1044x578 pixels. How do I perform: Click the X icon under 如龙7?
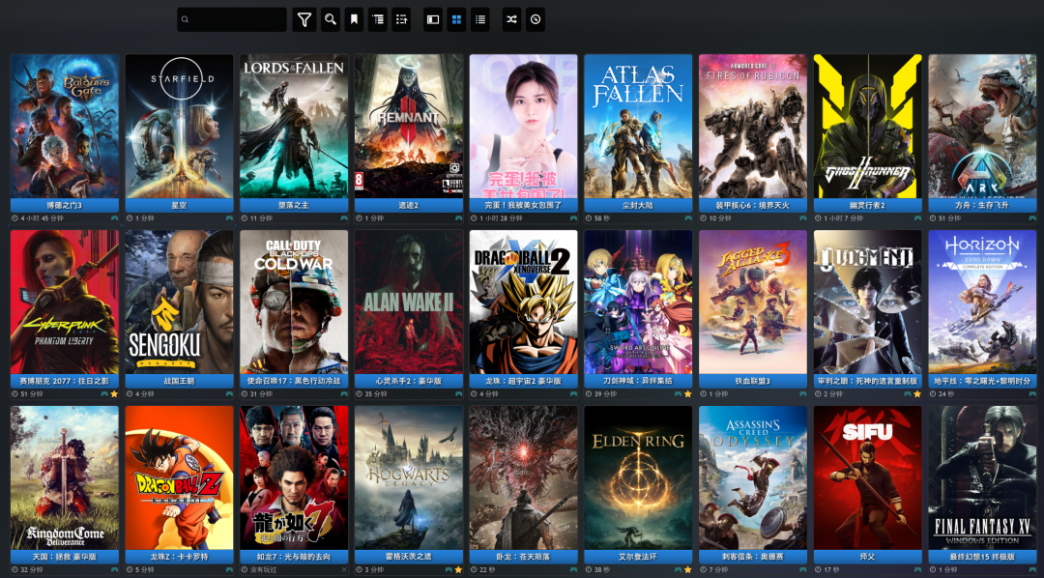(x=344, y=570)
